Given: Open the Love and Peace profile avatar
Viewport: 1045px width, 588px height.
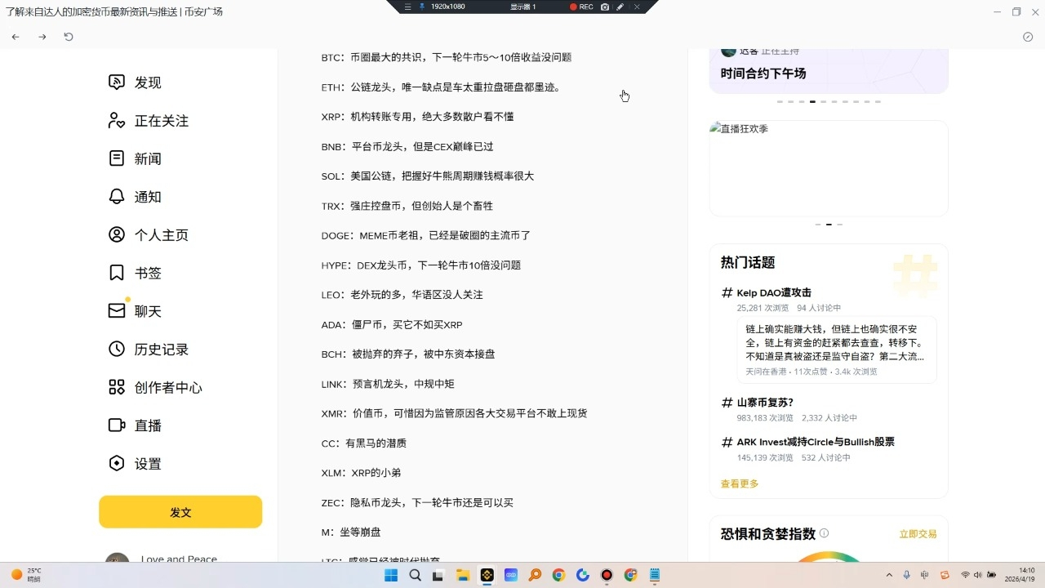Looking at the screenshot, I should point(118,557).
